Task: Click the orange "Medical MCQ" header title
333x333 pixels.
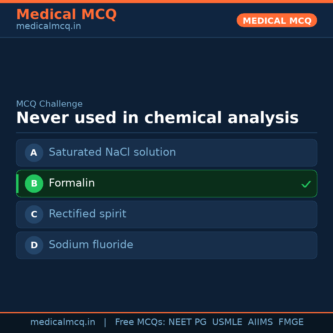Action: pos(66,14)
